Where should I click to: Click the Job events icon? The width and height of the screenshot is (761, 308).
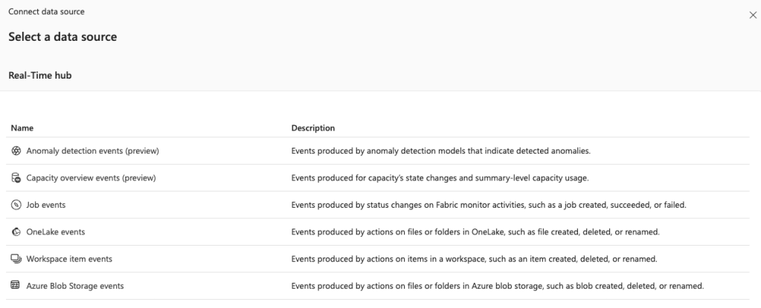tap(16, 205)
